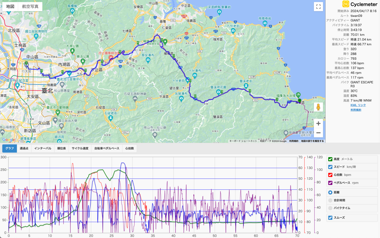Viewport: 380px width, 238px height.
Task: Select the 灰窯瀑布 camera marker
Action: click(x=181, y=99)
